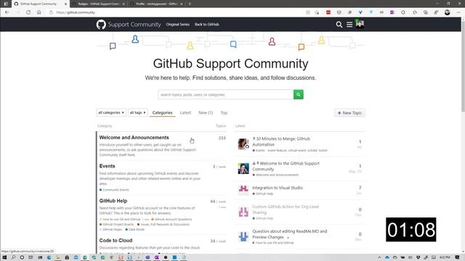Click the avatar beside Welcome to GitHub Support Community
The height and width of the screenshot is (261, 465).
pyautogui.click(x=243, y=168)
